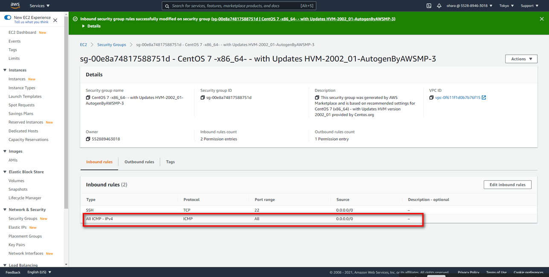Viewport: 549px width, 277px height.
Task: Open AMIs in the sidebar
Action: pyautogui.click(x=13, y=160)
